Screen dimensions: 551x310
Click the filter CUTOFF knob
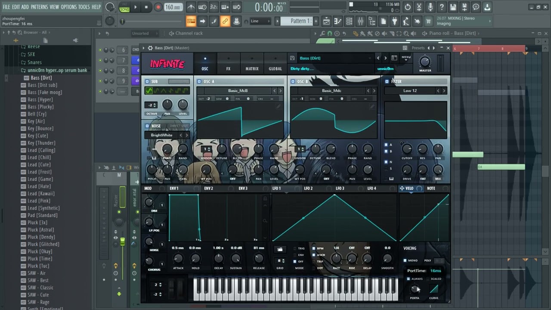pyautogui.click(x=407, y=149)
